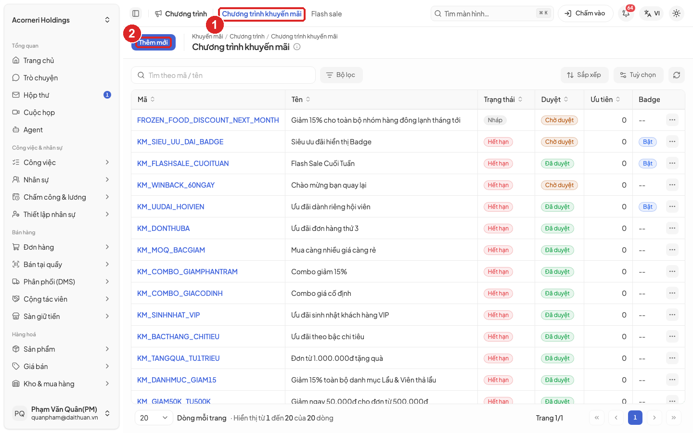This screenshot has width=693, height=433.
Task: Go to Trang chủ home
Action: tap(61, 61)
